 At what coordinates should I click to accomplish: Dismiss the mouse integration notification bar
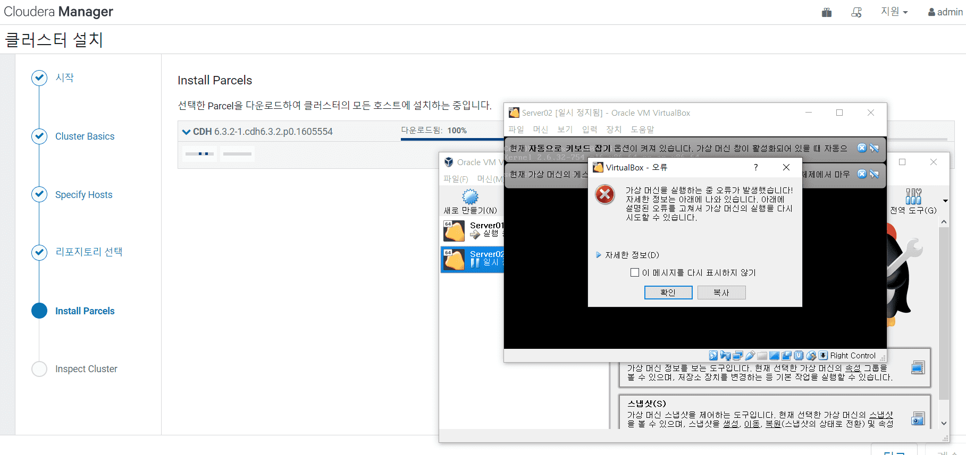click(862, 174)
